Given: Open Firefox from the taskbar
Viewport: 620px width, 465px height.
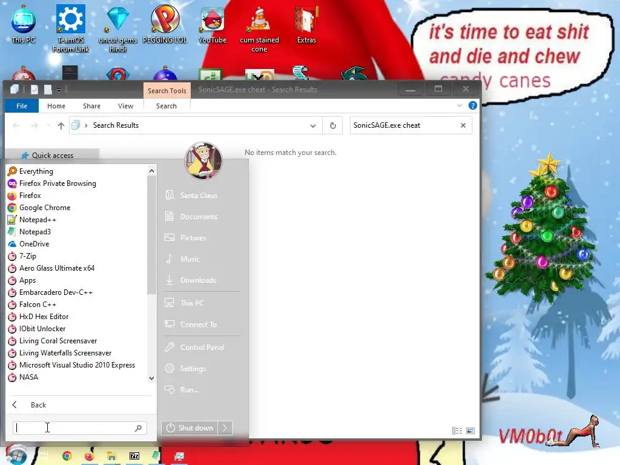Looking at the screenshot, I should [90, 457].
